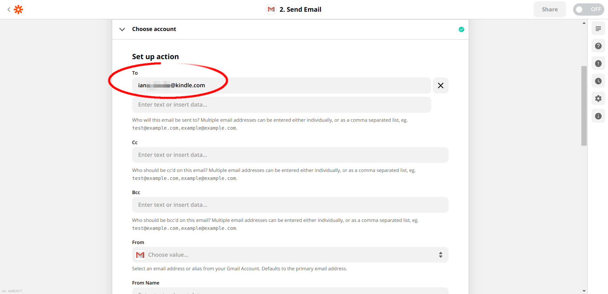Click the From dropdown sort arrows
Screen dimensions: 608x294
[x=440, y=254]
